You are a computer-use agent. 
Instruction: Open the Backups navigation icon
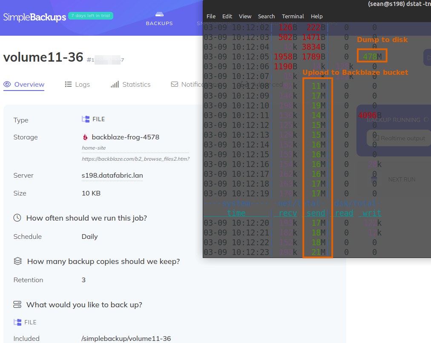[x=159, y=14]
